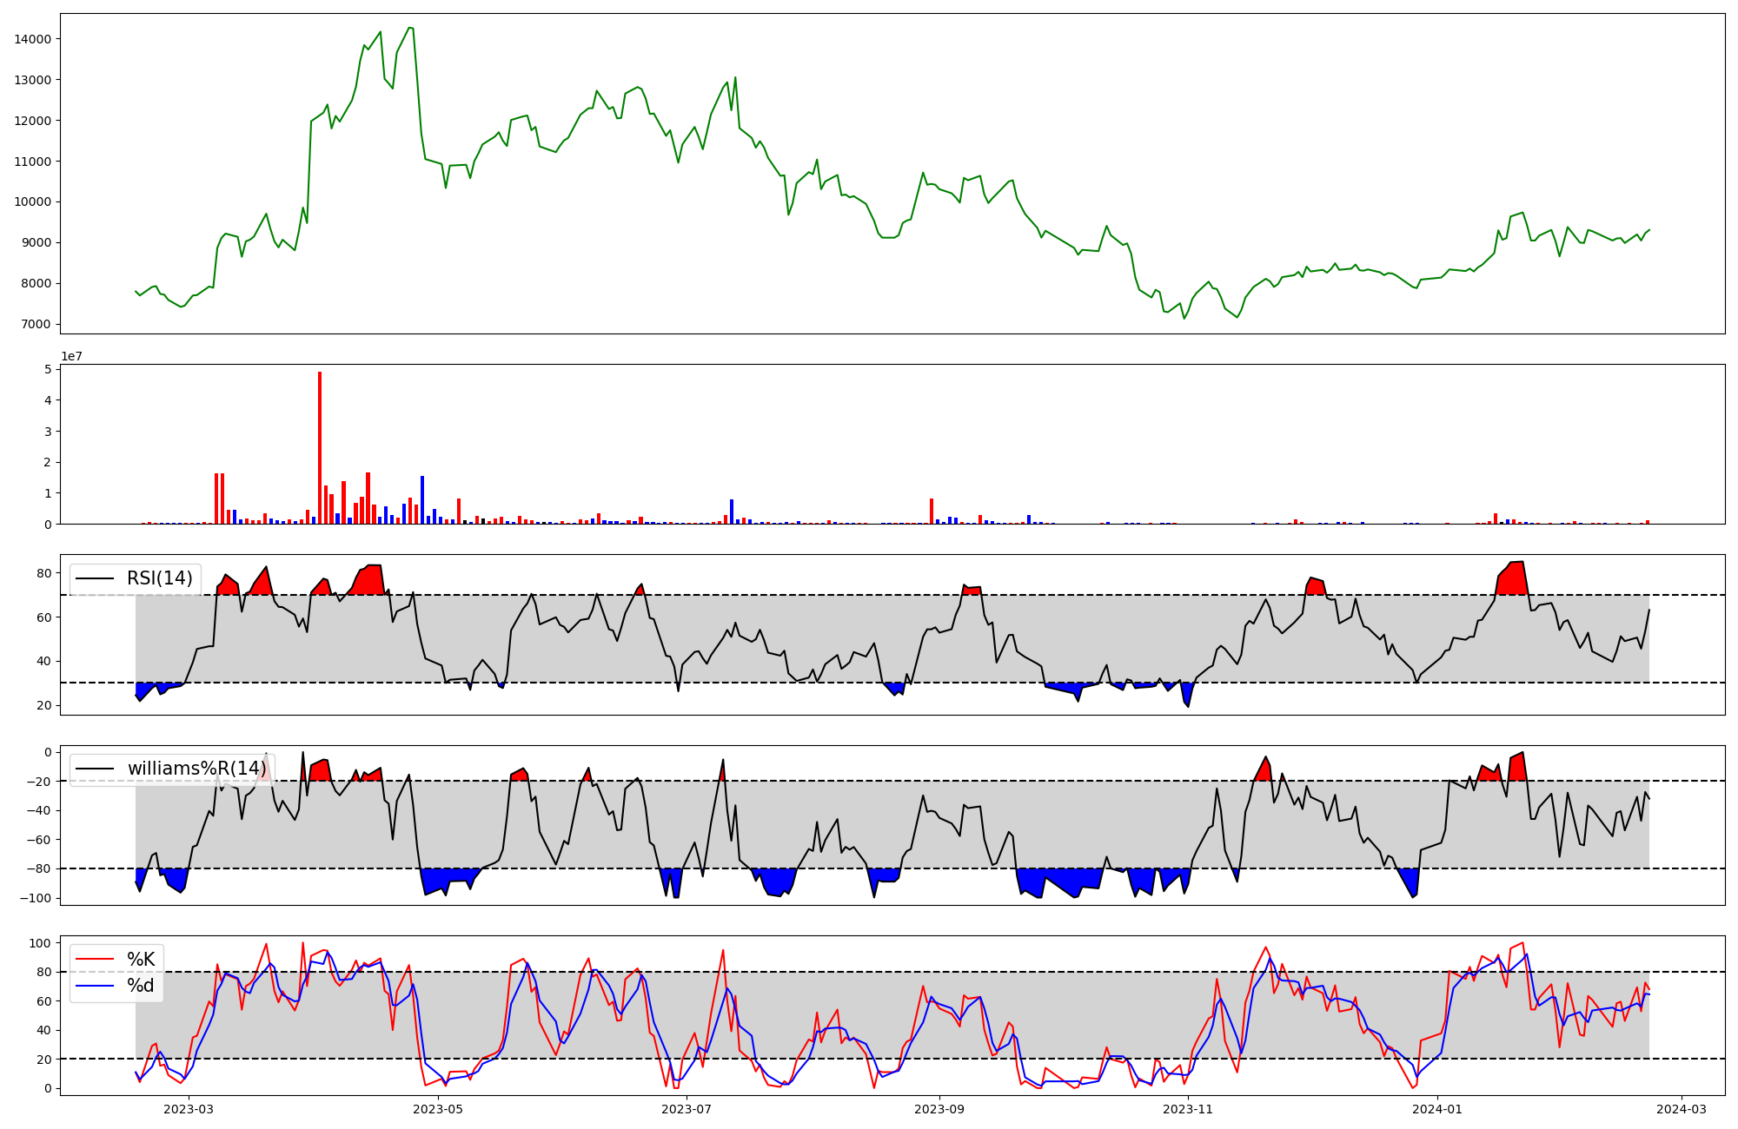Viewport: 1738px width, 1129px height.
Task: Click the 2024-01 x-axis date label
Action: (x=1437, y=1109)
